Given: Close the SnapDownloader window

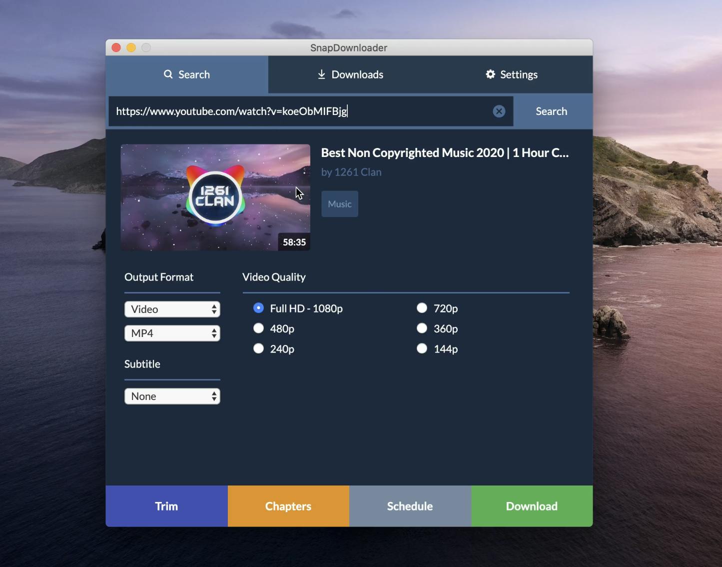Looking at the screenshot, I should 116,47.
